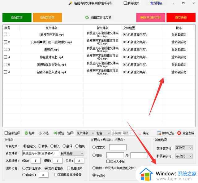Image resolution: width=198 pixels, height=183 pixels.
Task: Click the pink 删除已选的文件 button
Action: tap(151, 17)
